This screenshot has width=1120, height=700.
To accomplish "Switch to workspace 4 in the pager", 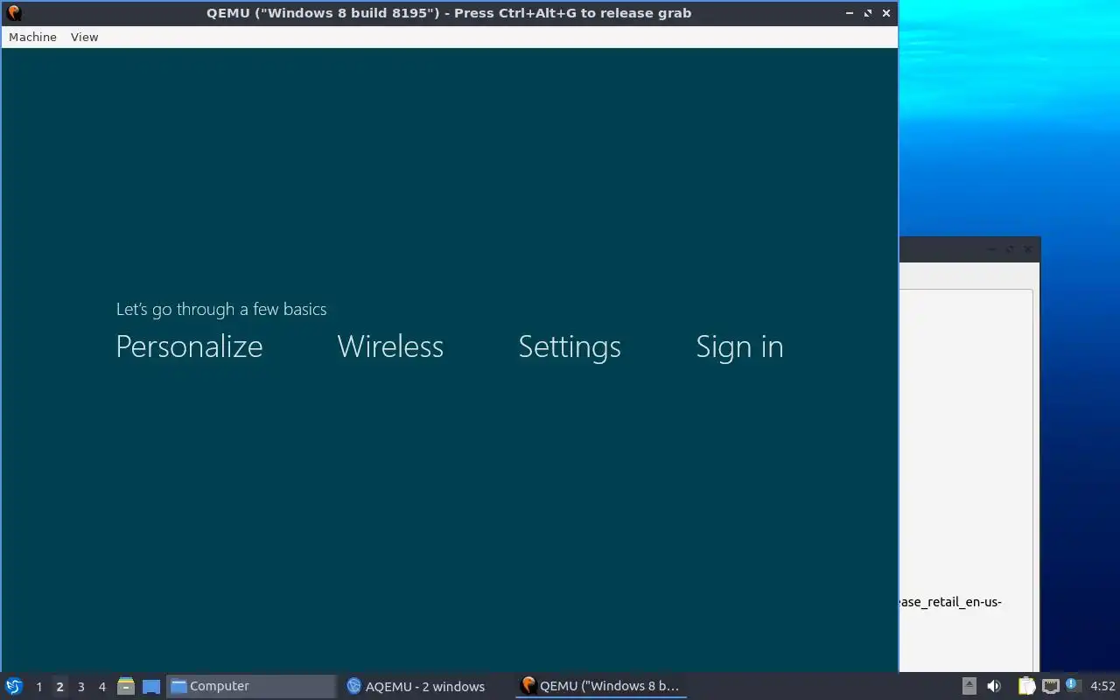I will 101,687.
